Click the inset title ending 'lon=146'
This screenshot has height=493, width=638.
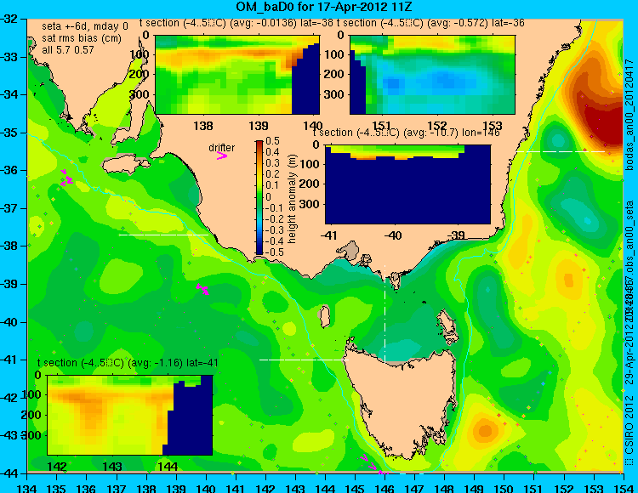tap(406, 133)
